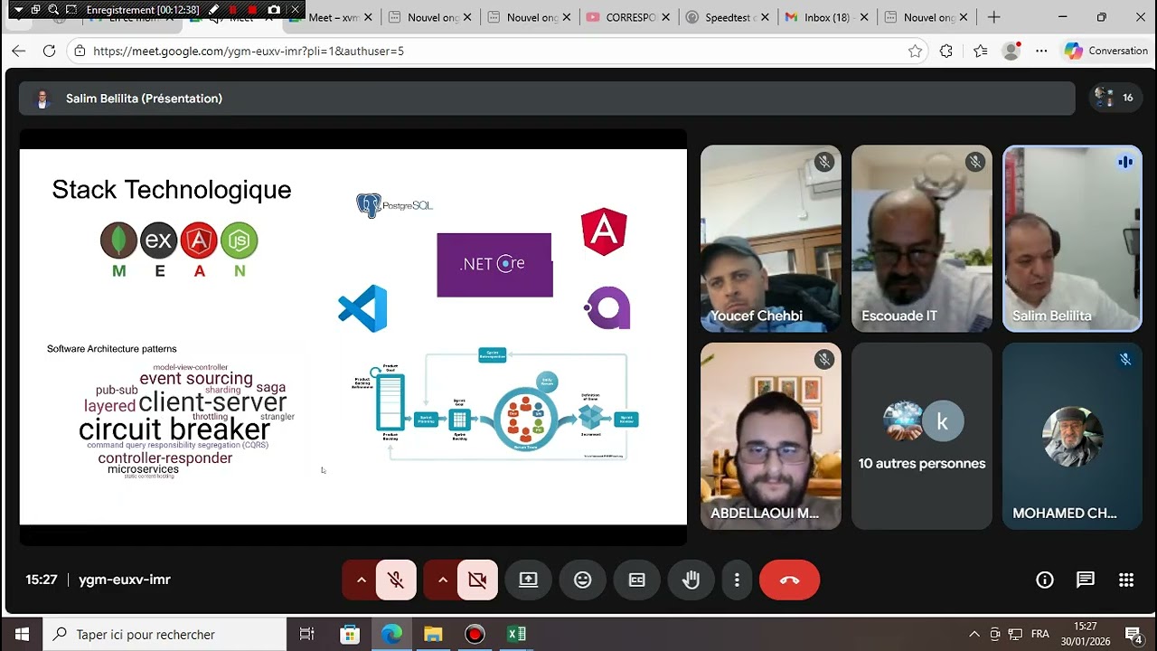Restore down the browser window

[1101, 17]
